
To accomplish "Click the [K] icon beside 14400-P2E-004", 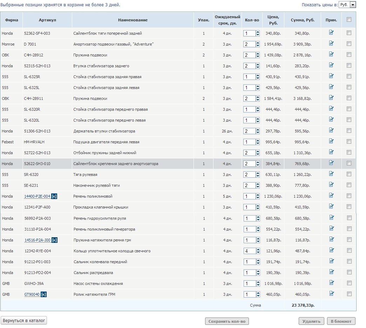I will [x=54, y=196].
